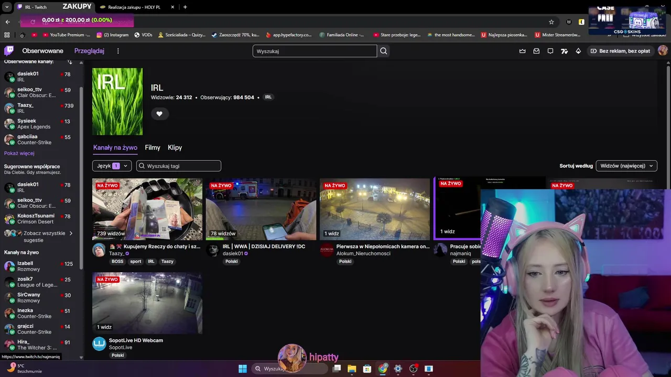The height and width of the screenshot is (377, 671).
Task: Click Bez reklam, bez opłat button
Action: (x=620, y=51)
